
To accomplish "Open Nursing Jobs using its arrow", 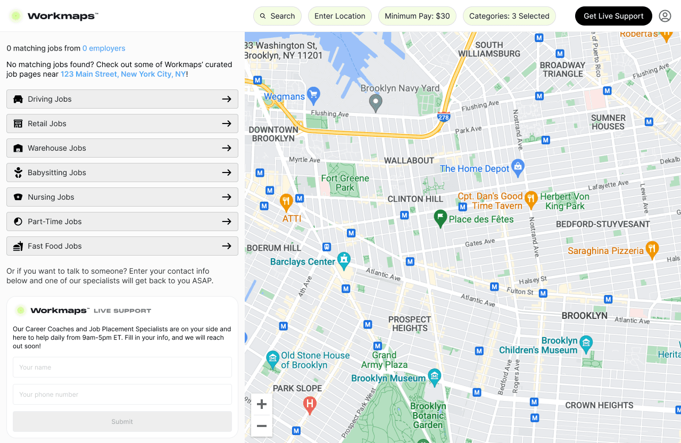I will pos(227,197).
